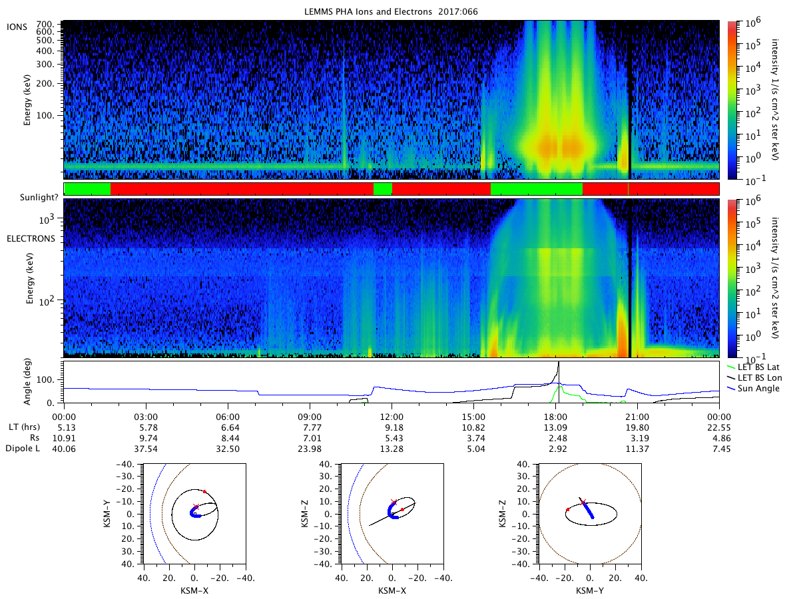Screen dimensions: 799x599
Task: Open the KSM-Z versus KSM-Y orbit plot
Action: (x=589, y=513)
